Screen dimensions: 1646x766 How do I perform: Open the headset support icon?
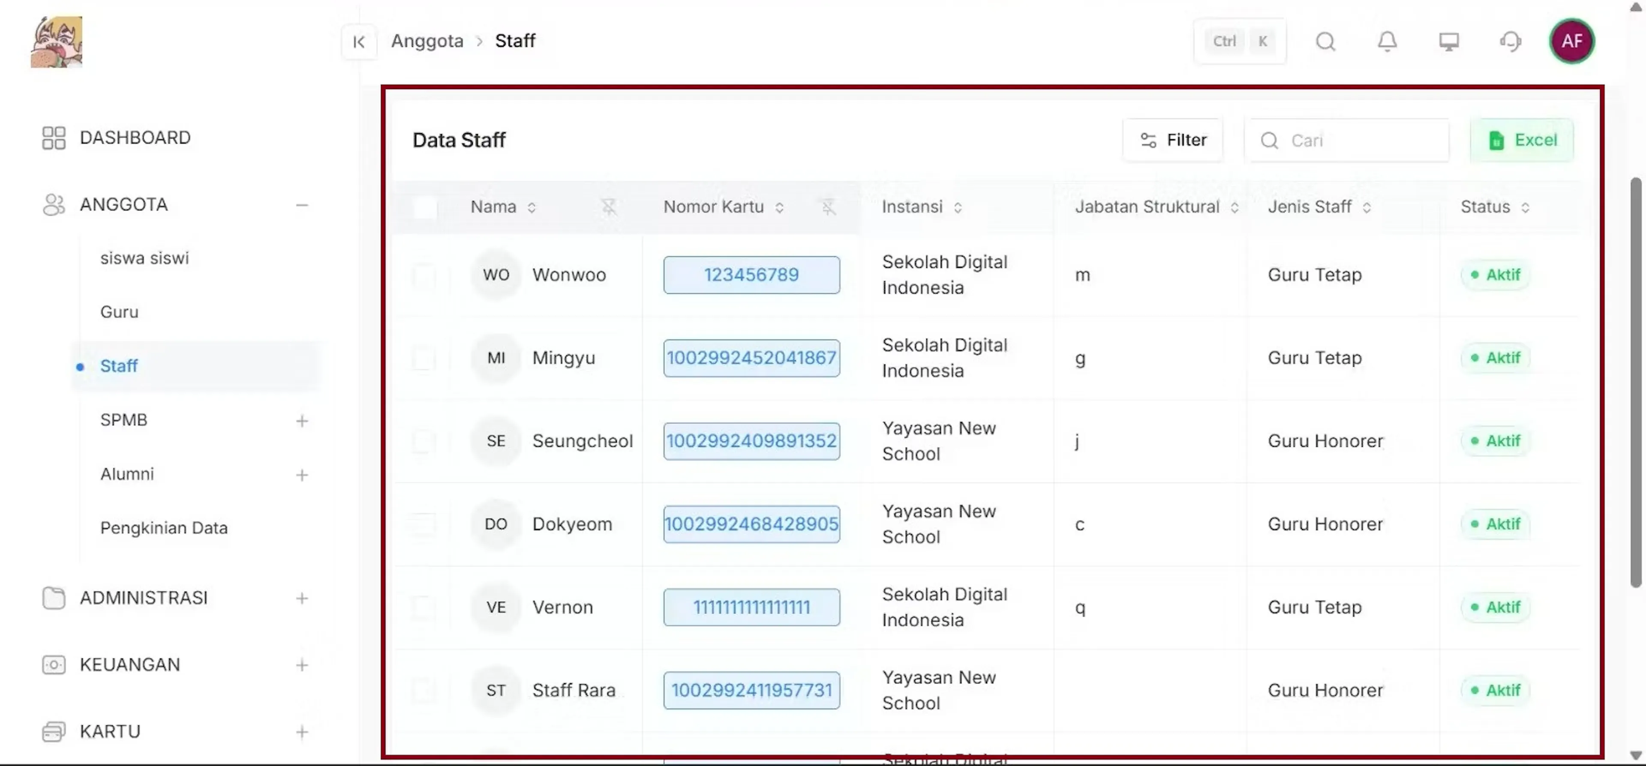pos(1510,42)
